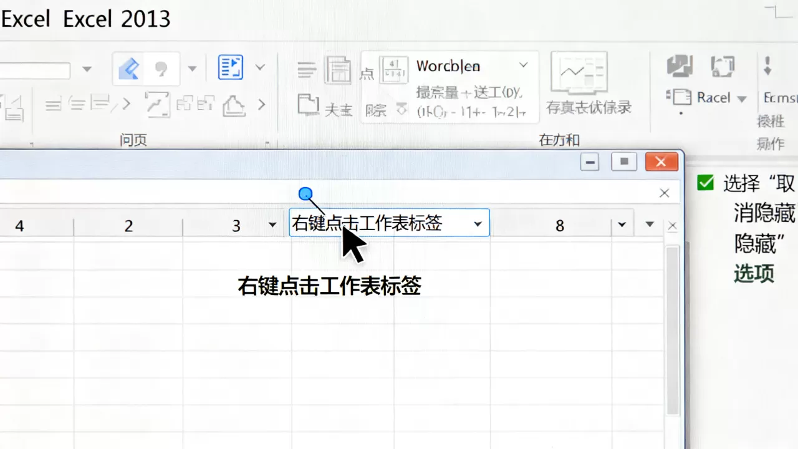Minimize the inner spreadsheet window
Viewport: 798px width, 449px height.
(x=590, y=162)
